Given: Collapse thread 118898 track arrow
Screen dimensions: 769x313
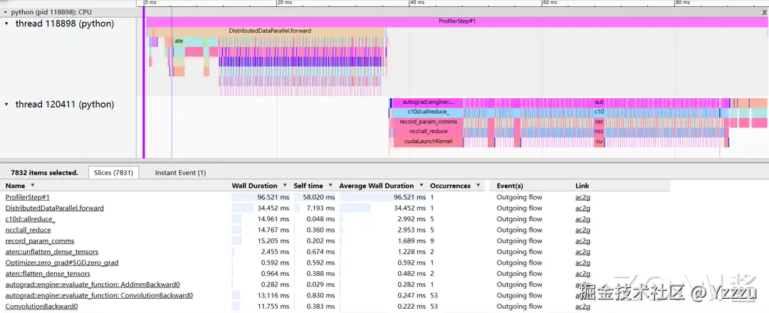Looking at the screenshot, I should (6, 23).
